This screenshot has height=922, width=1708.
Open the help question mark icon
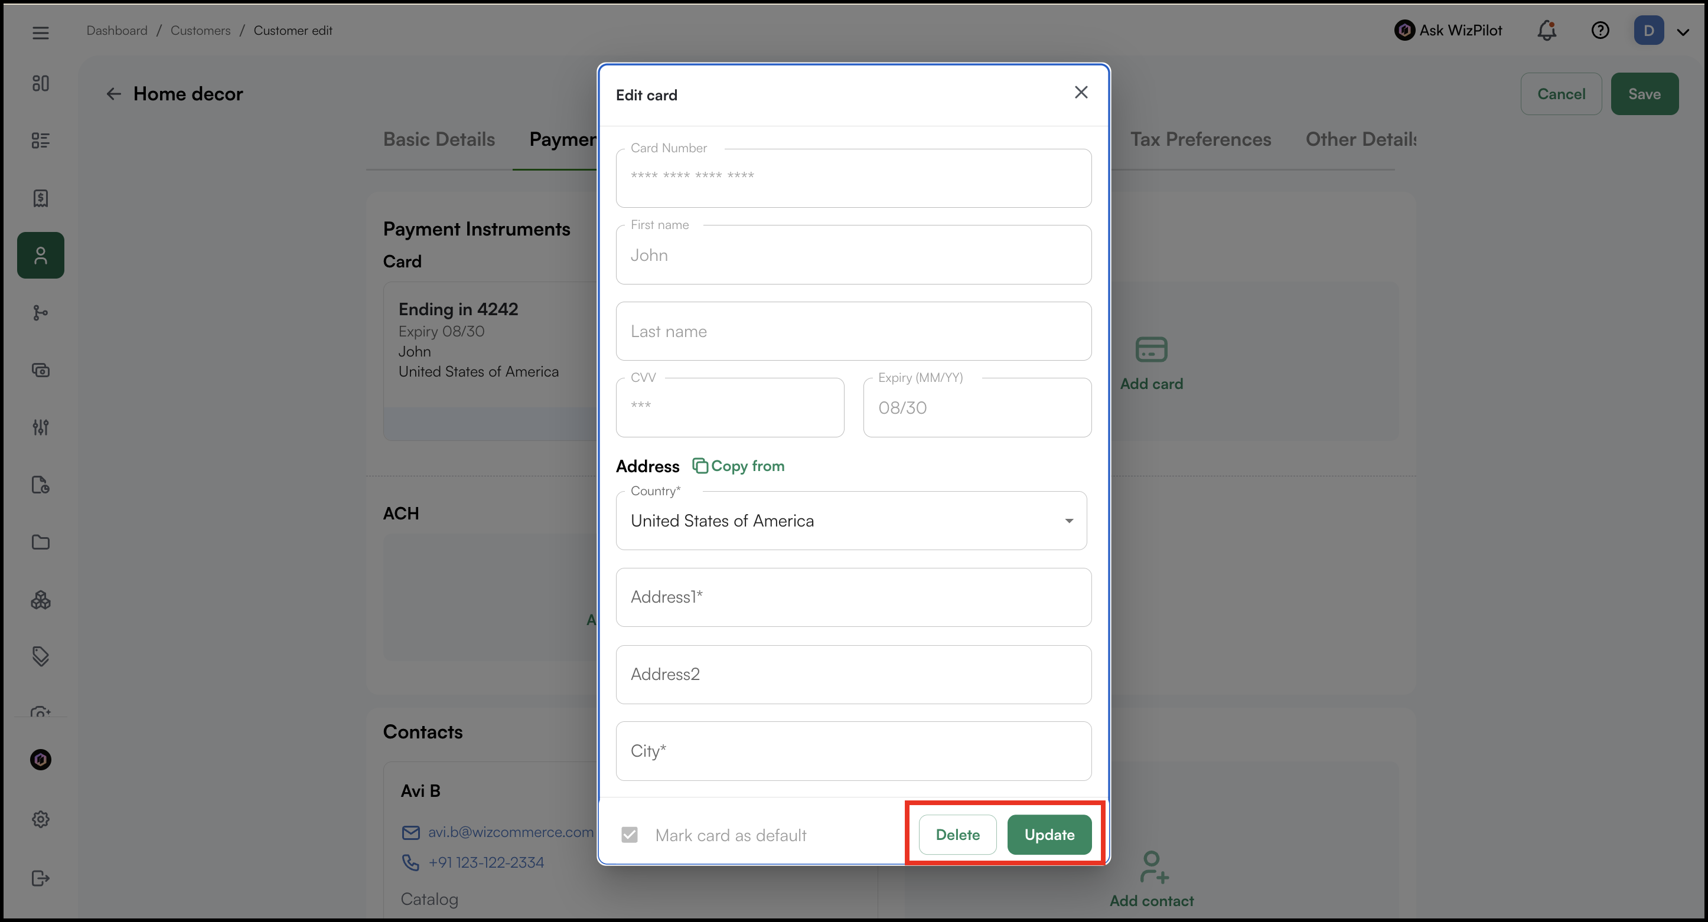tap(1600, 31)
